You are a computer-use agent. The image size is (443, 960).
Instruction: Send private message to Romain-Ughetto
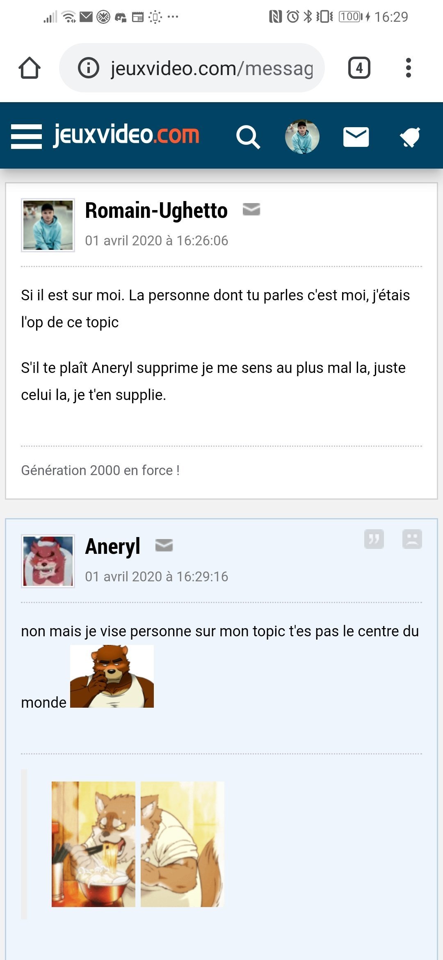[x=251, y=209]
